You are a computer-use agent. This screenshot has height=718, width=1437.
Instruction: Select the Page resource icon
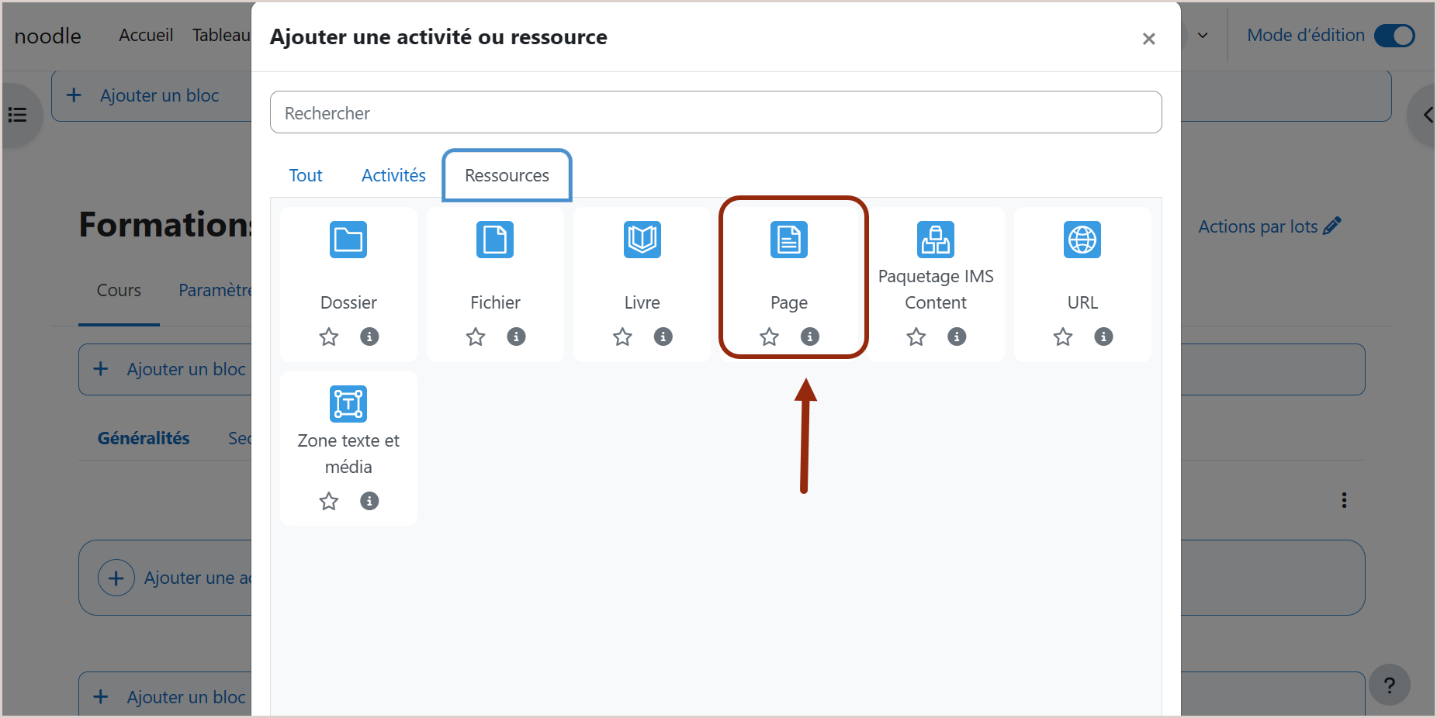(x=789, y=240)
